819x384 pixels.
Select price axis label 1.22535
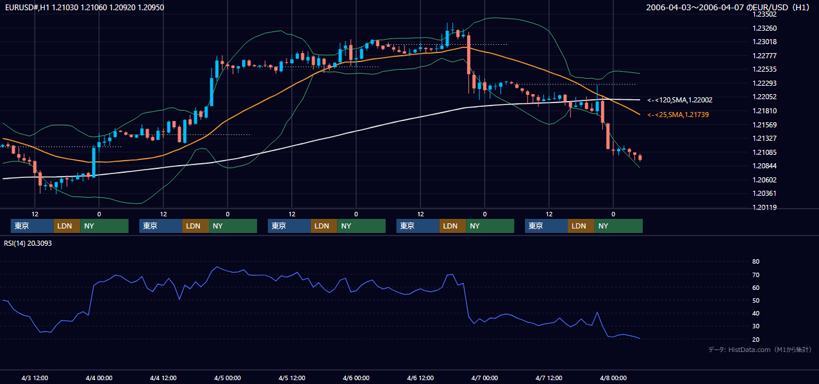[x=765, y=69]
